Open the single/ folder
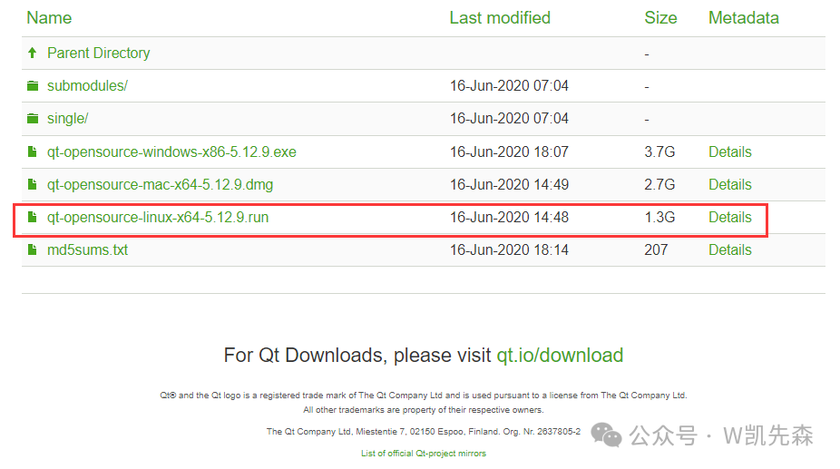This screenshot has height=469, width=840. 67,119
